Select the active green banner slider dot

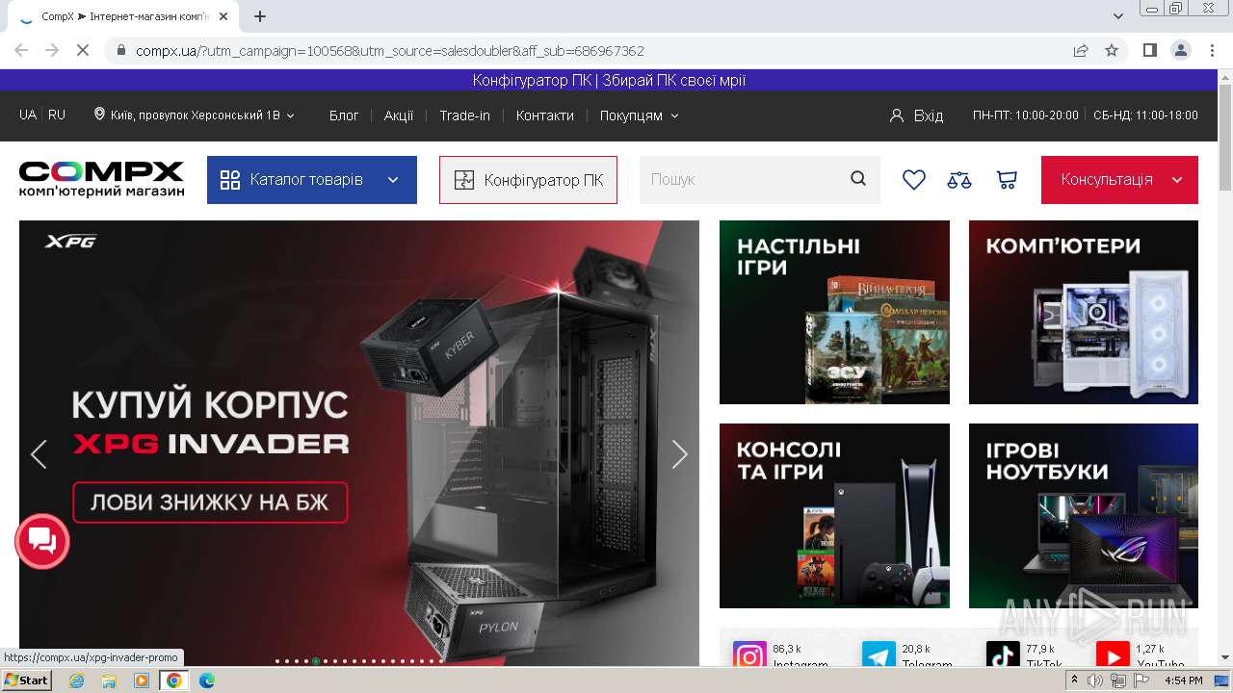[316, 661]
